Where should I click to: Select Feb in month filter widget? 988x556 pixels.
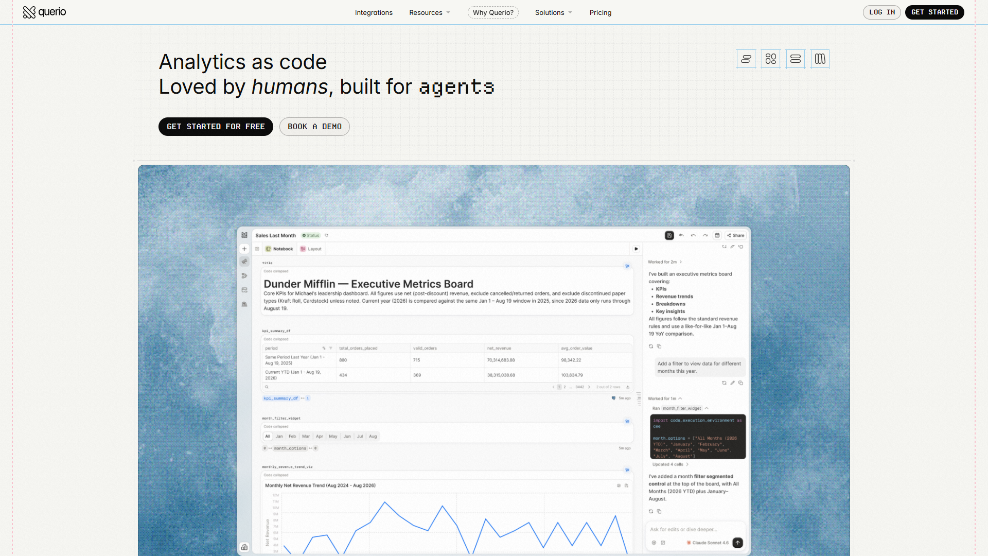pyautogui.click(x=292, y=437)
